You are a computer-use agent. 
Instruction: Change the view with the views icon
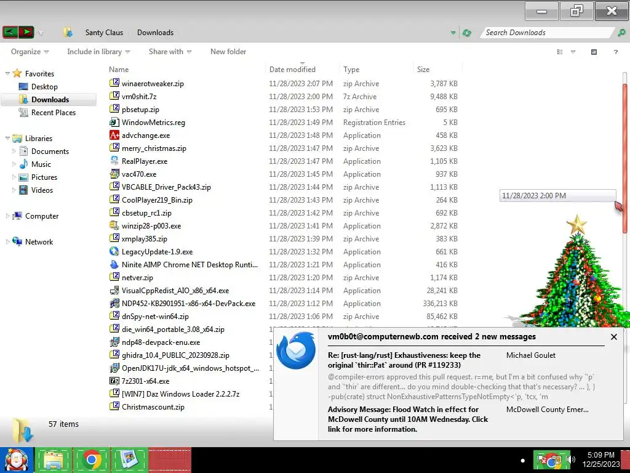tap(560, 52)
